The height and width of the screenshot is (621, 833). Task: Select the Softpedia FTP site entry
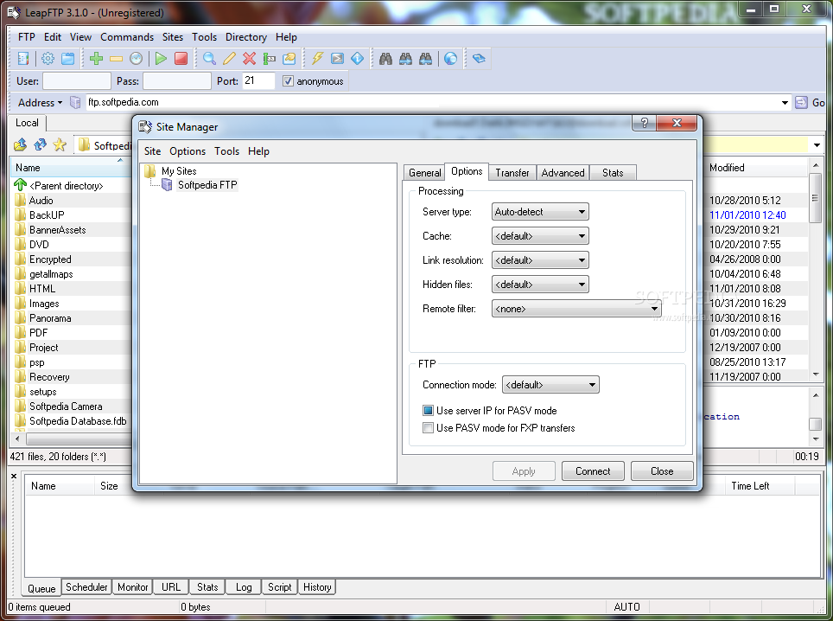[207, 185]
